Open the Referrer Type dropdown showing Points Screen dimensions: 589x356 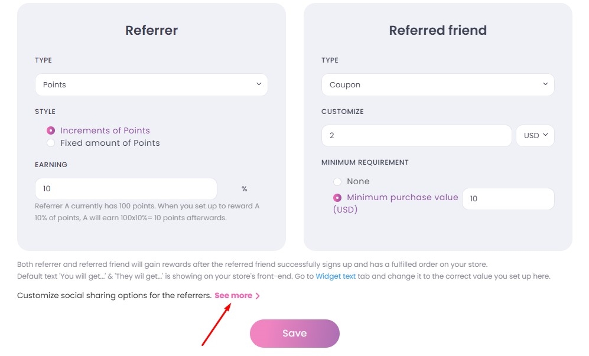point(151,84)
